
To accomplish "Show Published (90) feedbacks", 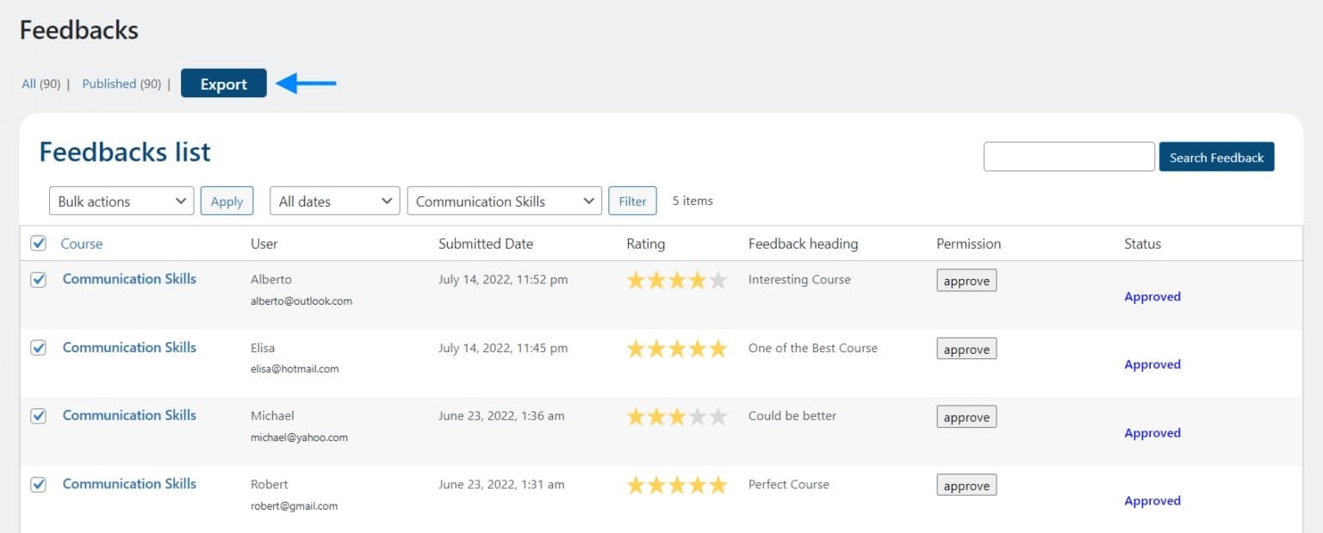I will pos(121,84).
